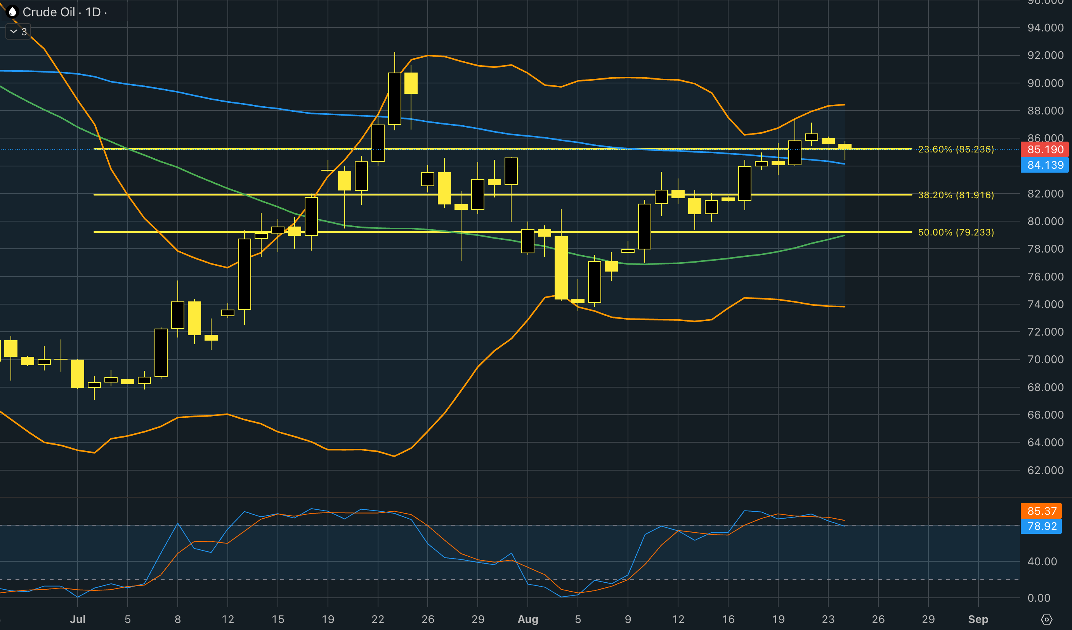
Task: Click the July 22 date label
Action: pyautogui.click(x=378, y=620)
